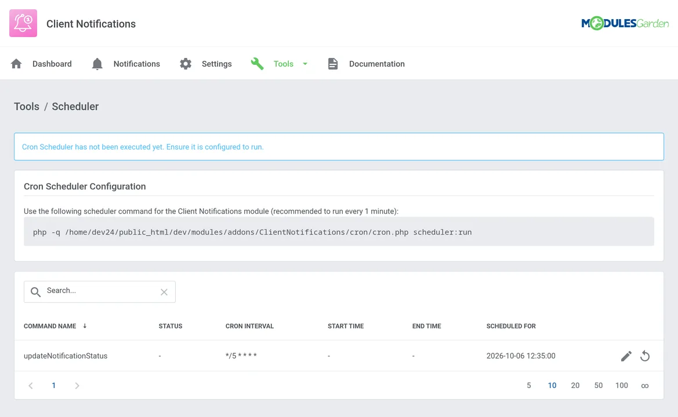Open the Documentation menu item

click(x=376, y=64)
